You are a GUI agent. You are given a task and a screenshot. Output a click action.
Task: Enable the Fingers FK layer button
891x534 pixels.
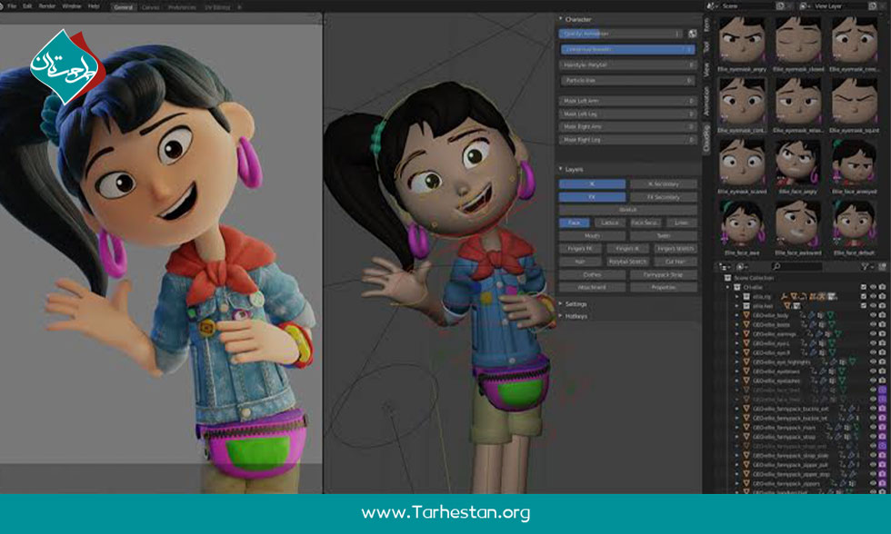point(580,249)
